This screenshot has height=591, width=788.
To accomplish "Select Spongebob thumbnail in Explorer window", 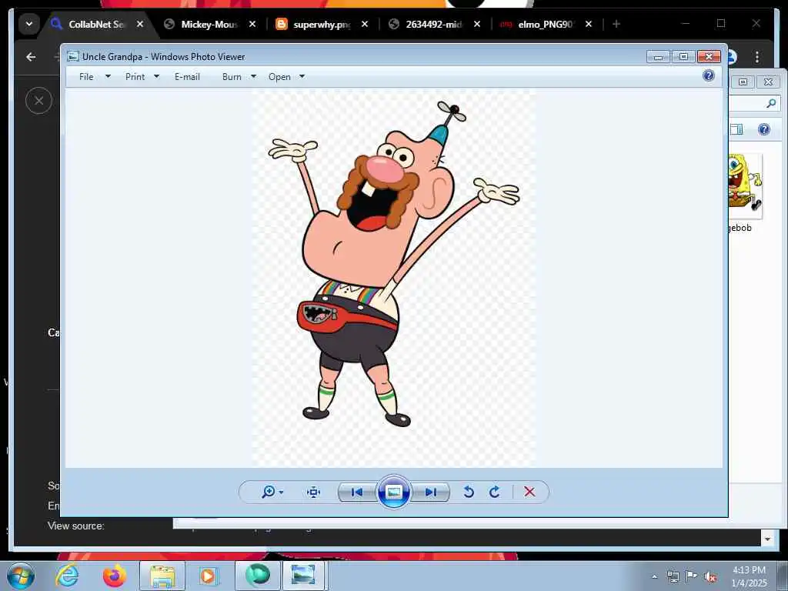I will [745, 186].
